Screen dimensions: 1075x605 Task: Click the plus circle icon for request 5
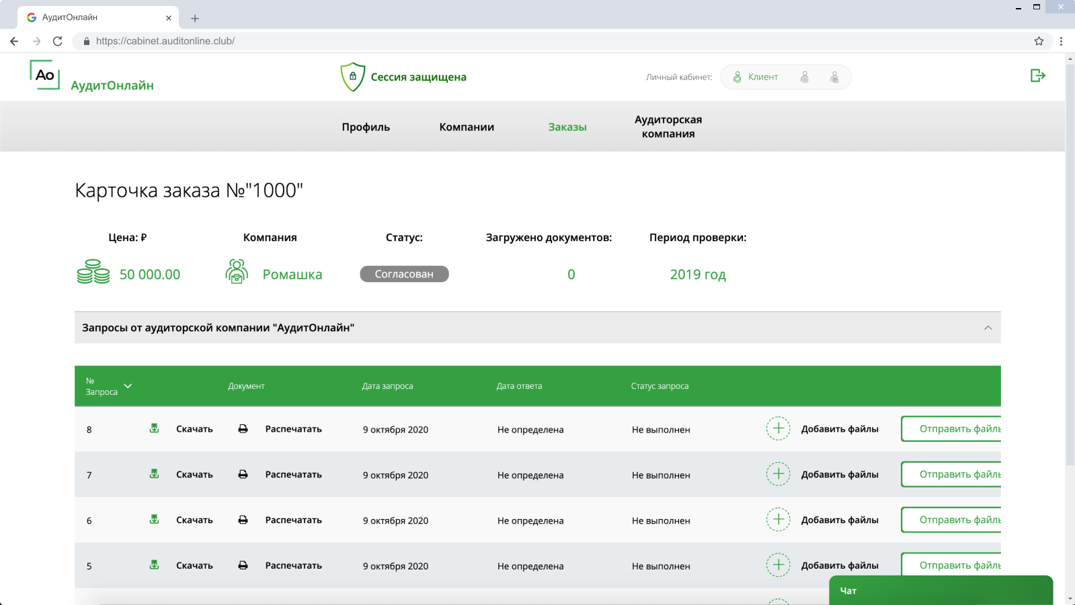pos(779,565)
